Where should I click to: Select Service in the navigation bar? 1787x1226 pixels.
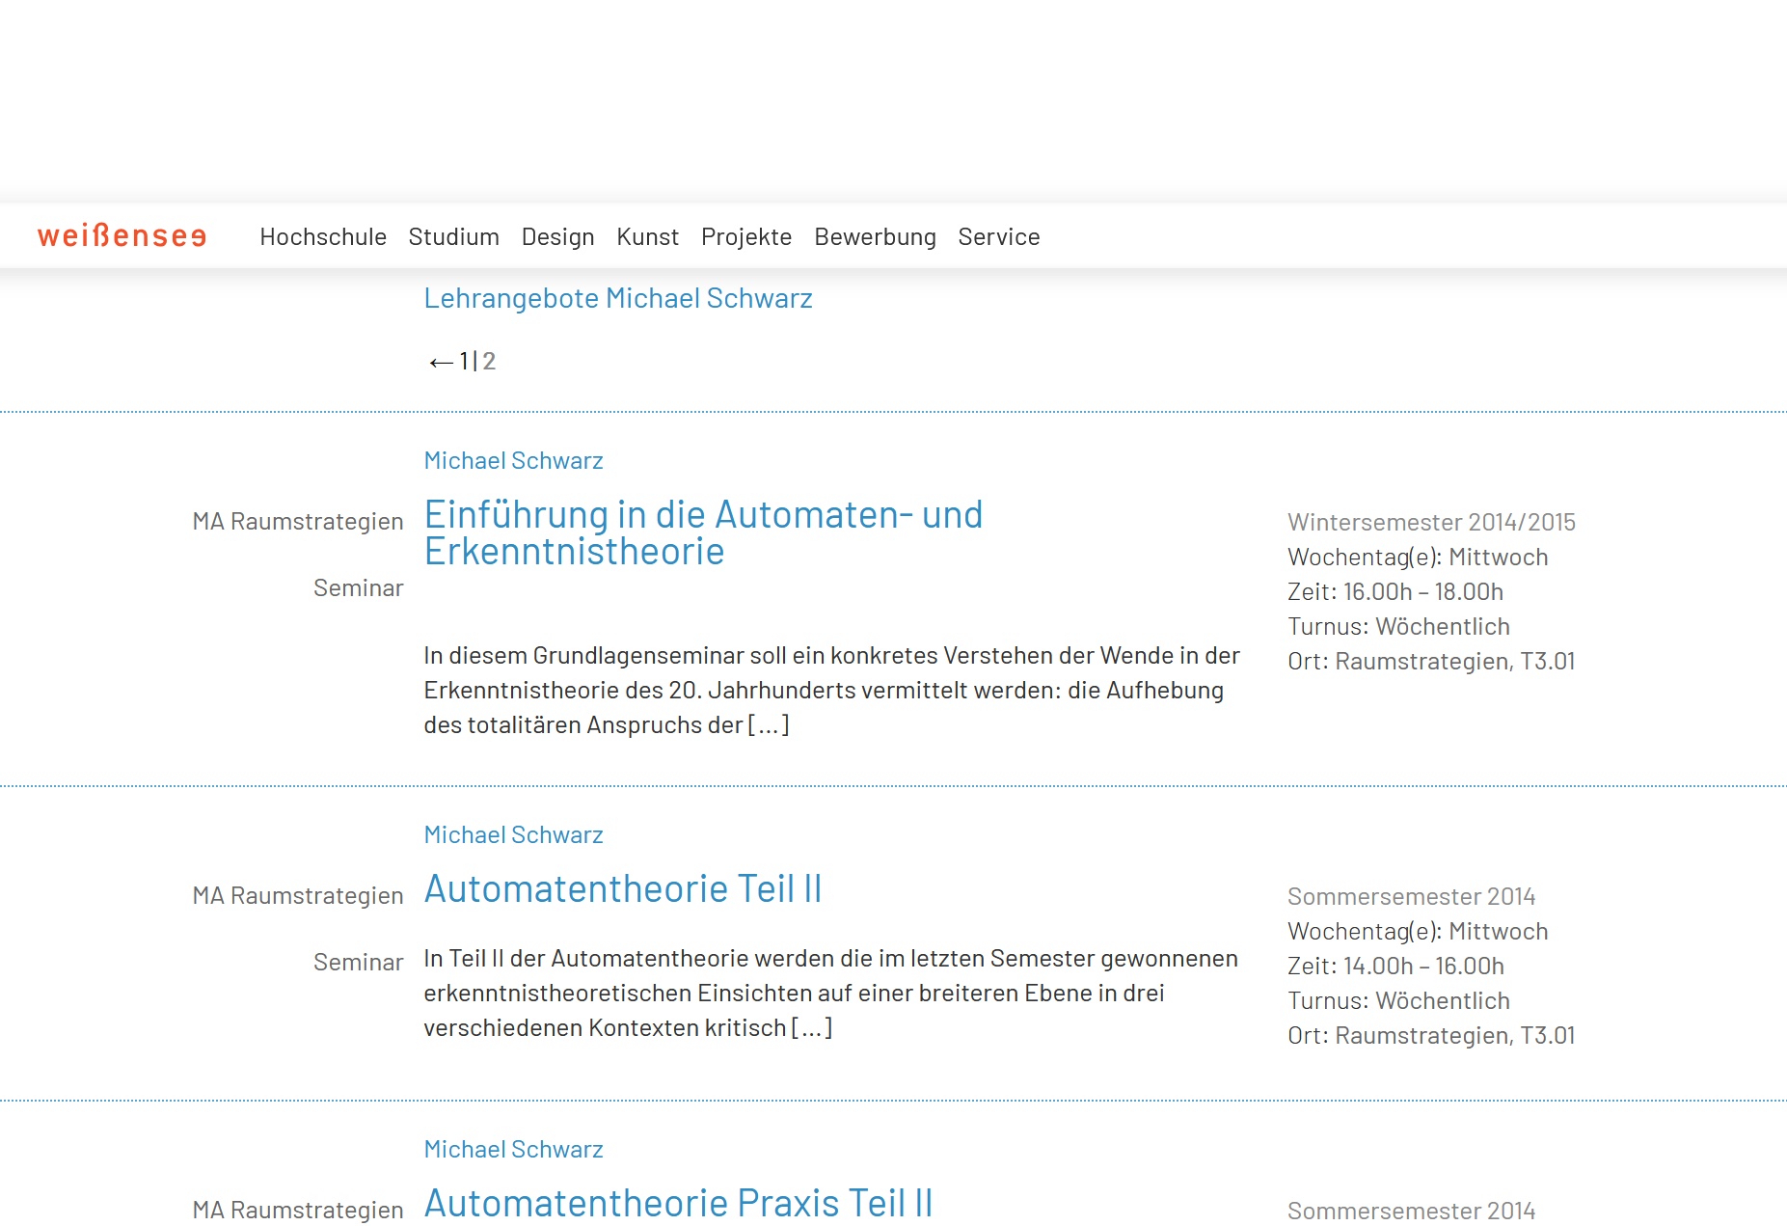(998, 237)
